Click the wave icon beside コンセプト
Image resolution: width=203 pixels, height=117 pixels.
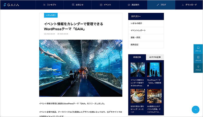[44, 5]
